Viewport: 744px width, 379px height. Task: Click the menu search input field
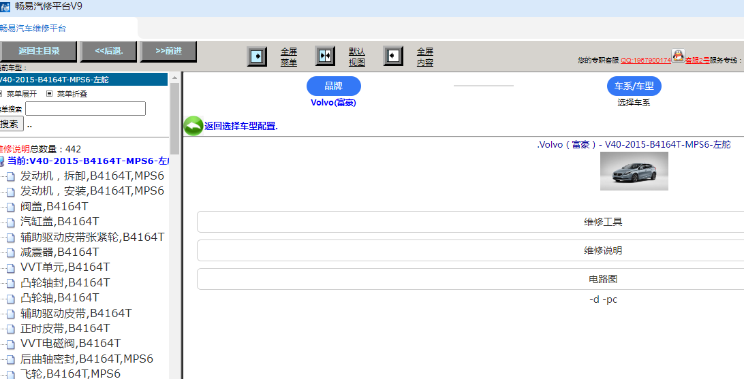(85, 108)
